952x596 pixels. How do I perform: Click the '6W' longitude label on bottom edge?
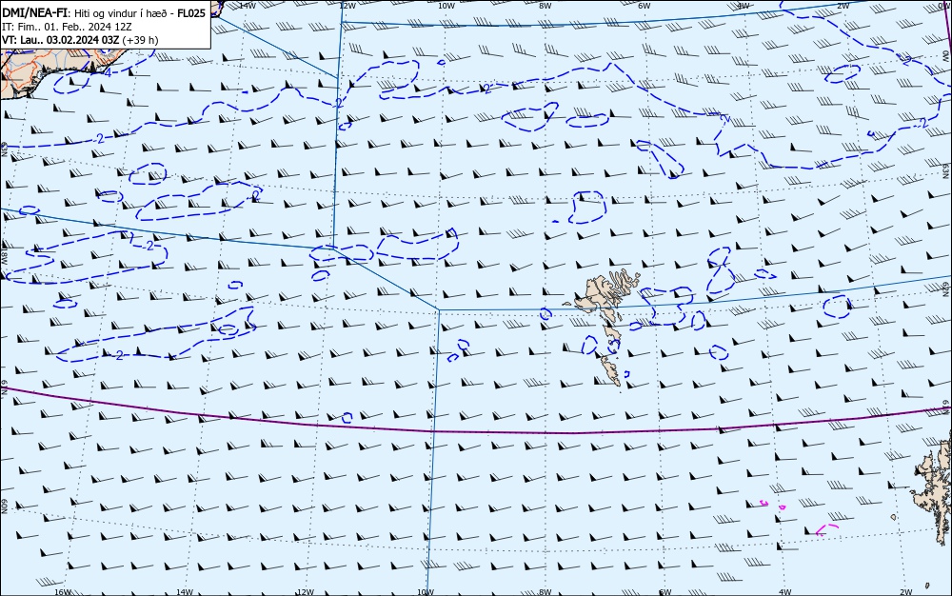(664, 592)
